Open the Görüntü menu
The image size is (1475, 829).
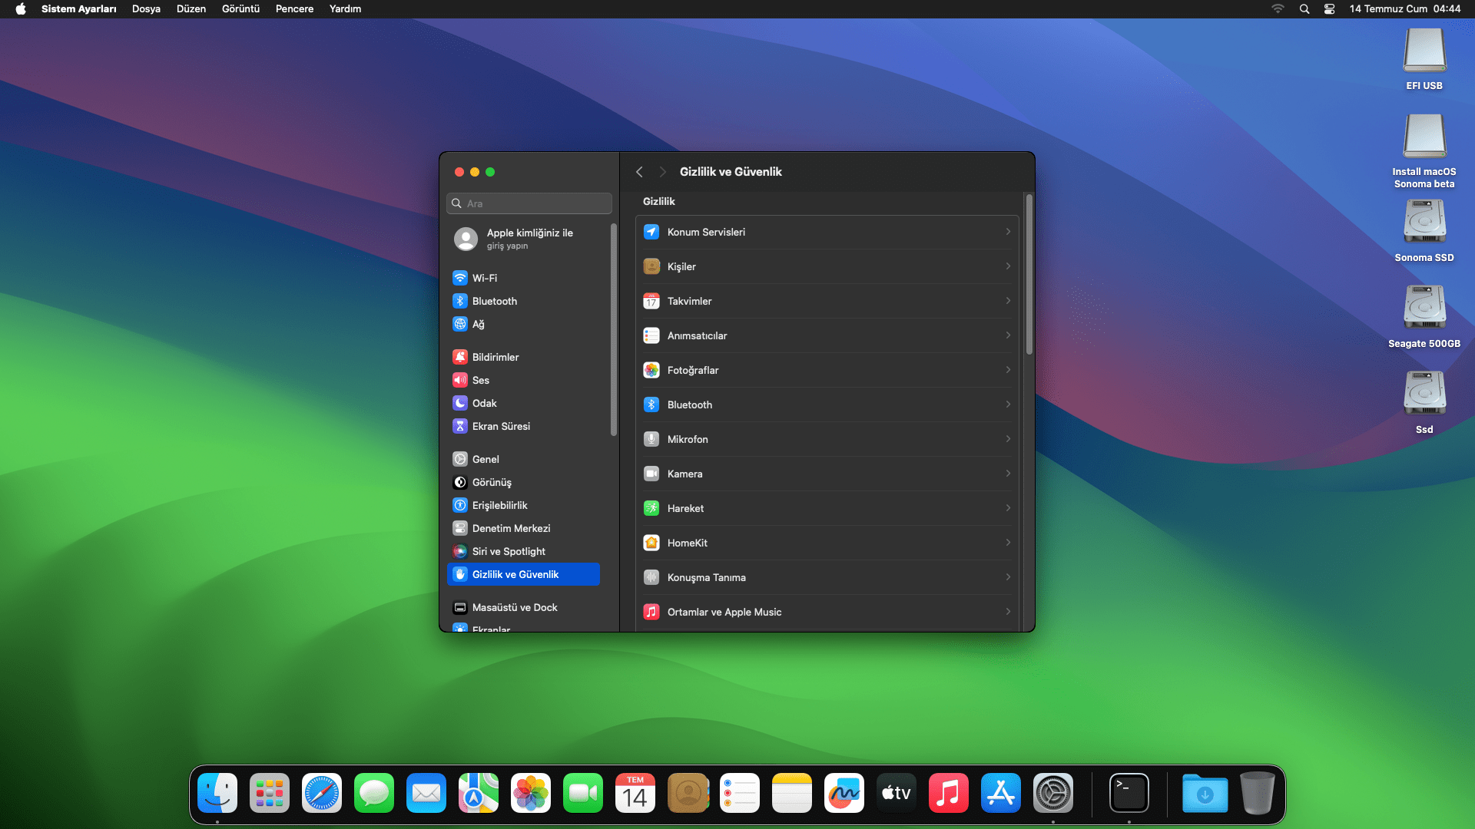click(x=240, y=9)
